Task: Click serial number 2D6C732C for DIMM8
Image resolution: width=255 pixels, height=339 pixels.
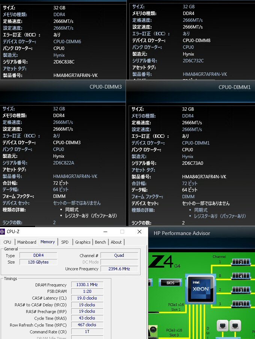Action: [x=193, y=61]
